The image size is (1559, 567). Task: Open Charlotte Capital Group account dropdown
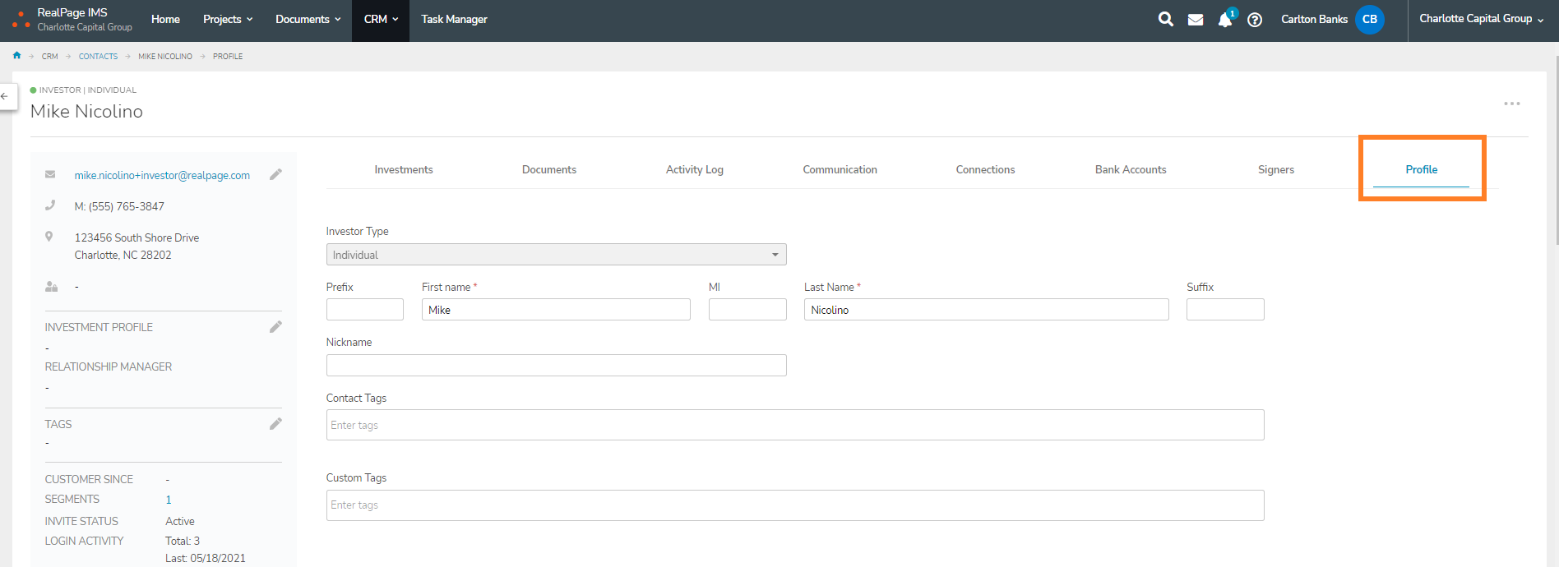click(x=1481, y=19)
